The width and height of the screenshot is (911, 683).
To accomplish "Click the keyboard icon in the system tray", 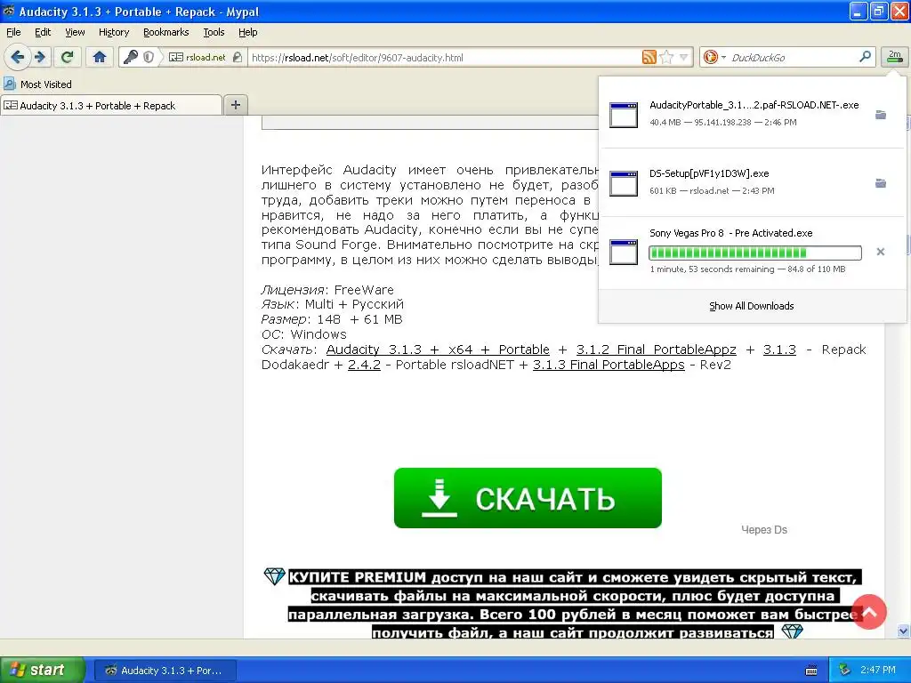I will pos(811,671).
